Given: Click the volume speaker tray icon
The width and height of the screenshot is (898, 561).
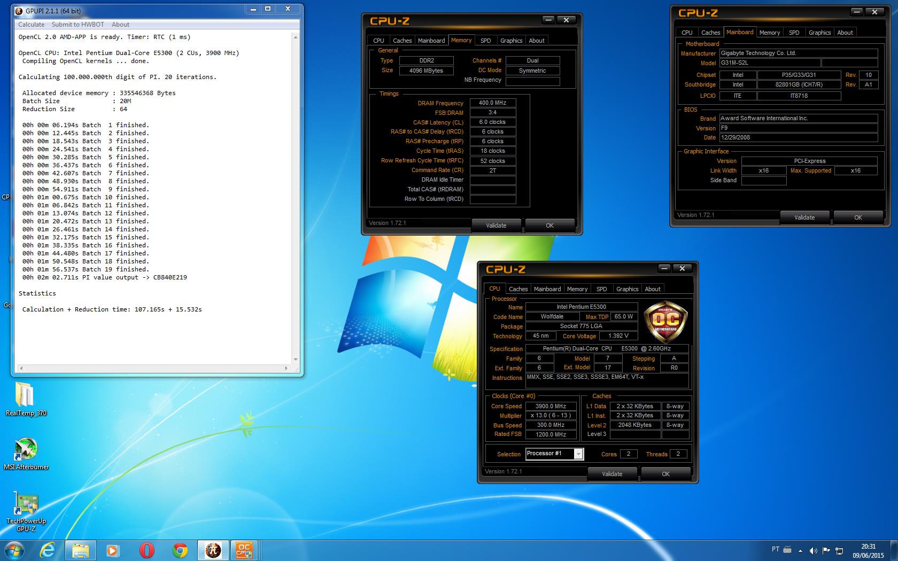Looking at the screenshot, I should pos(813,550).
